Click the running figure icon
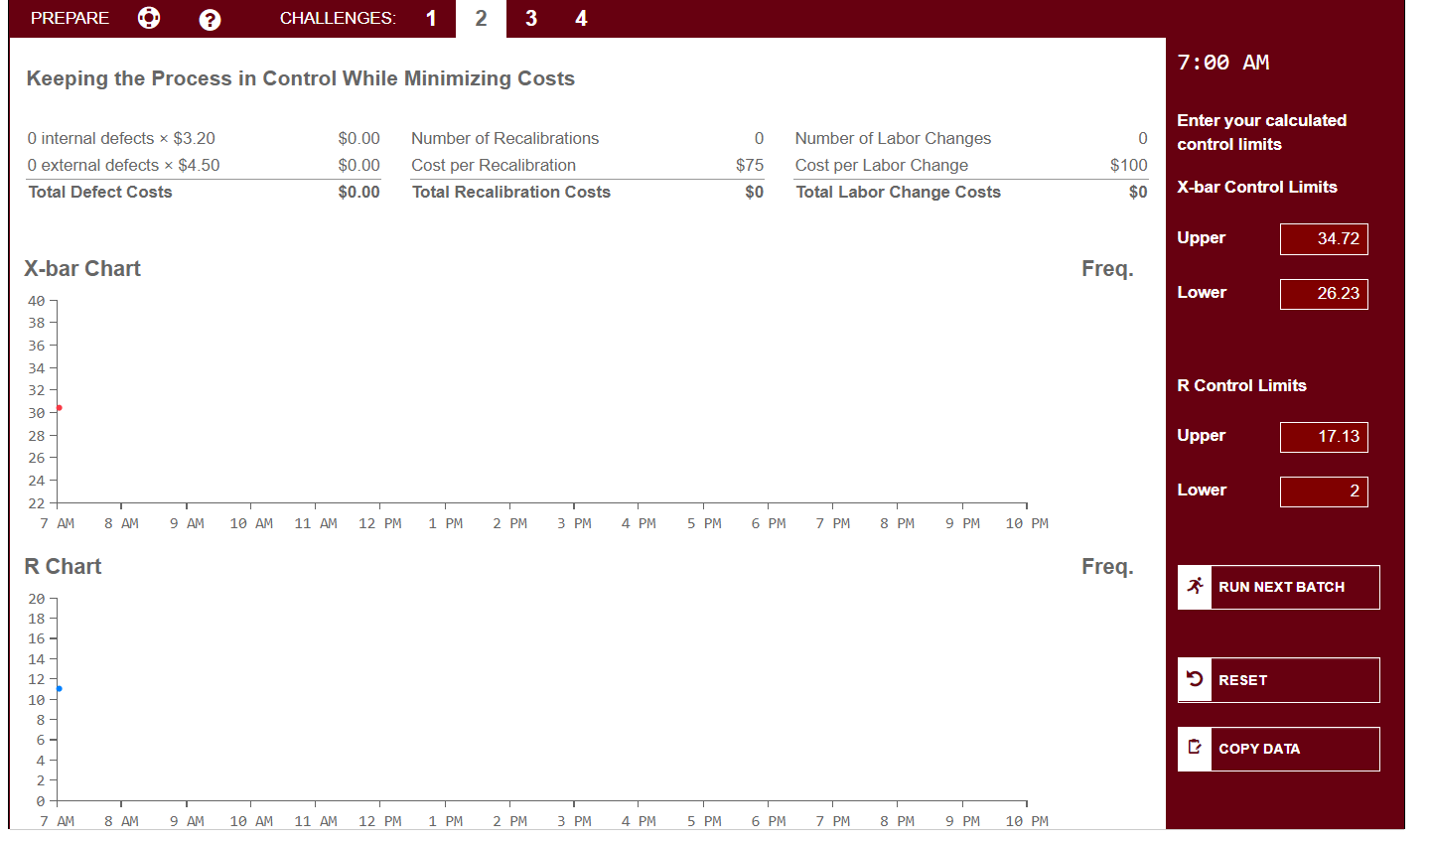Screen dimensions: 1430x842 click(x=1195, y=587)
